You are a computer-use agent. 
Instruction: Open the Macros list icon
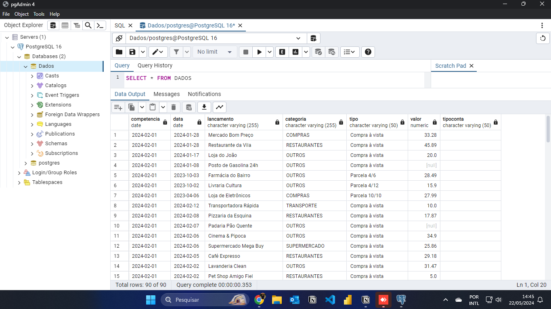coord(350,52)
